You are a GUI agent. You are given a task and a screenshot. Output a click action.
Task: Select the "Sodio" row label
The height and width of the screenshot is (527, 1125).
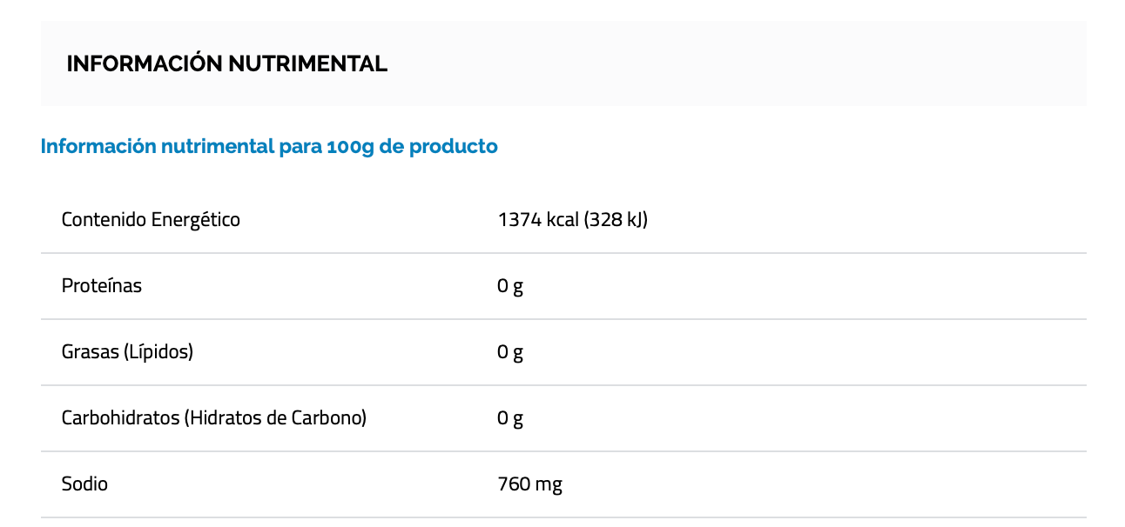click(84, 484)
